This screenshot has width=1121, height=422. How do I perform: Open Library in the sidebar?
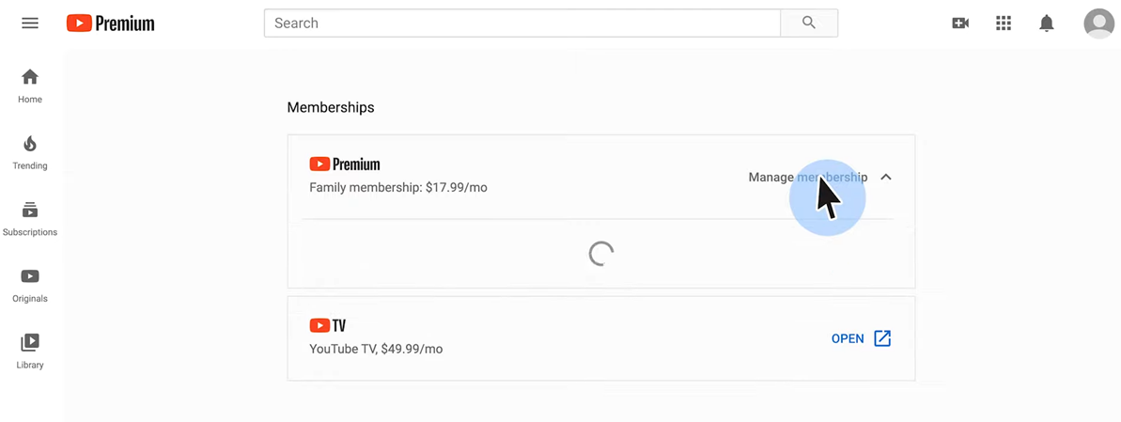click(30, 351)
